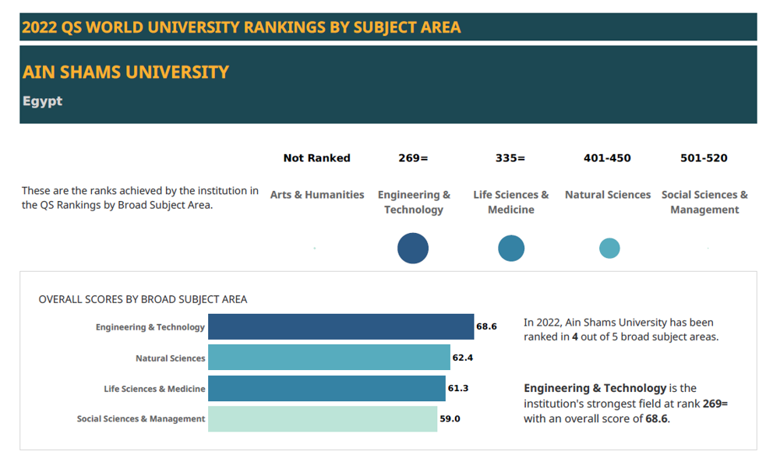Viewport: 766px width, 455px height.
Task: Click the 335= rank value
Action: click(510, 158)
